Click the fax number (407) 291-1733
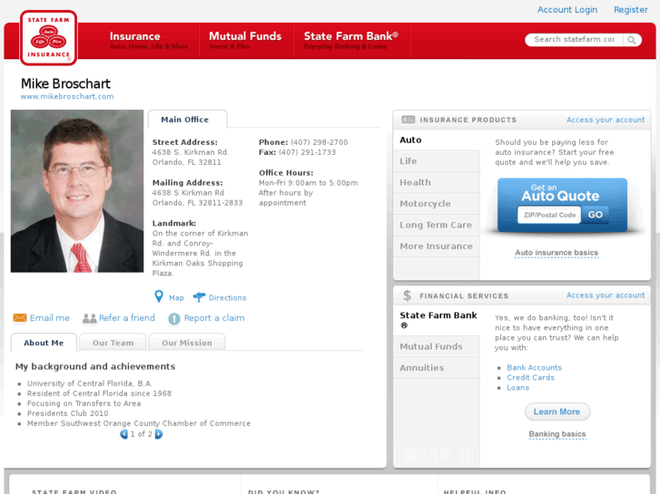Viewport: 660px width, 494px height. coord(307,152)
